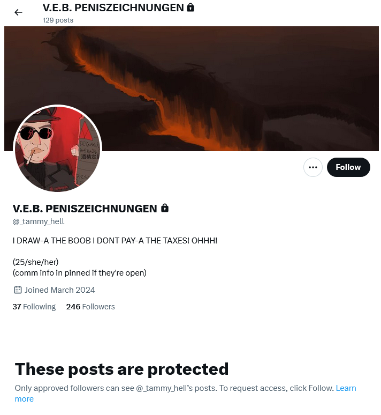Go back using the left arrow icon
Screen dimensions: 381x415
tap(18, 12)
